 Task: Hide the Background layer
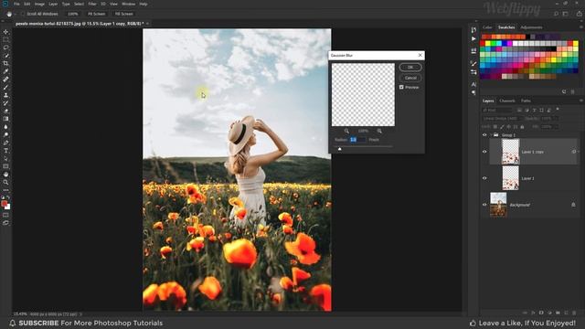click(484, 205)
